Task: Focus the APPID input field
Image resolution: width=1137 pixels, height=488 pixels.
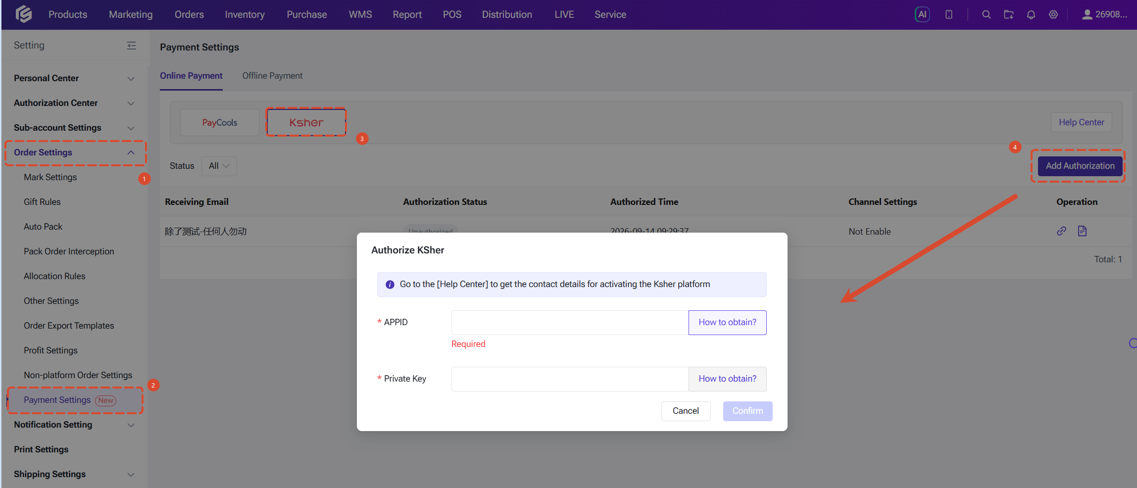Action: pyautogui.click(x=570, y=322)
